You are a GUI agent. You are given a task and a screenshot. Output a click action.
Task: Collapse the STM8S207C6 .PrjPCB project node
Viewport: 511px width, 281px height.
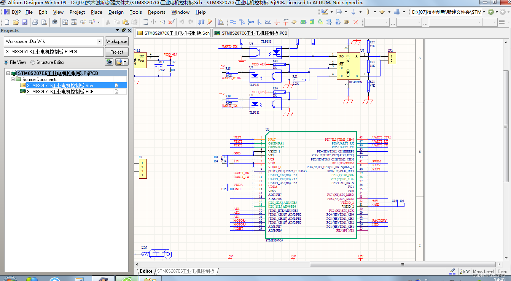coord(8,73)
